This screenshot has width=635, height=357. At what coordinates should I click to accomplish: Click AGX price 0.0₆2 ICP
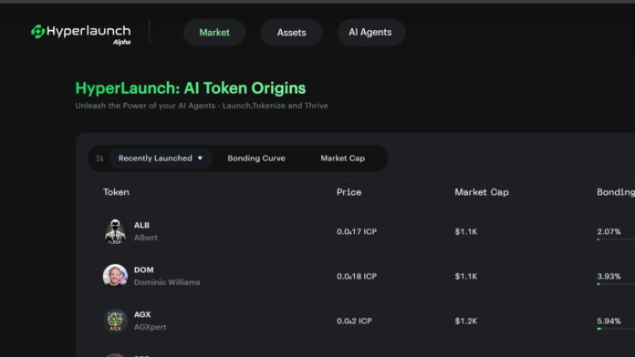point(354,321)
